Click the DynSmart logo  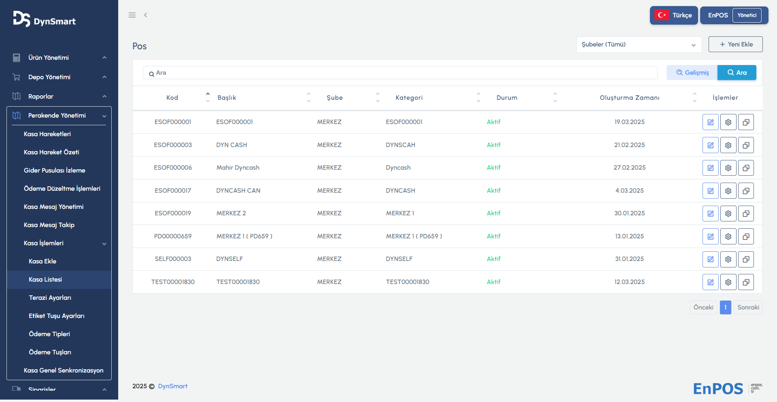[x=45, y=19]
